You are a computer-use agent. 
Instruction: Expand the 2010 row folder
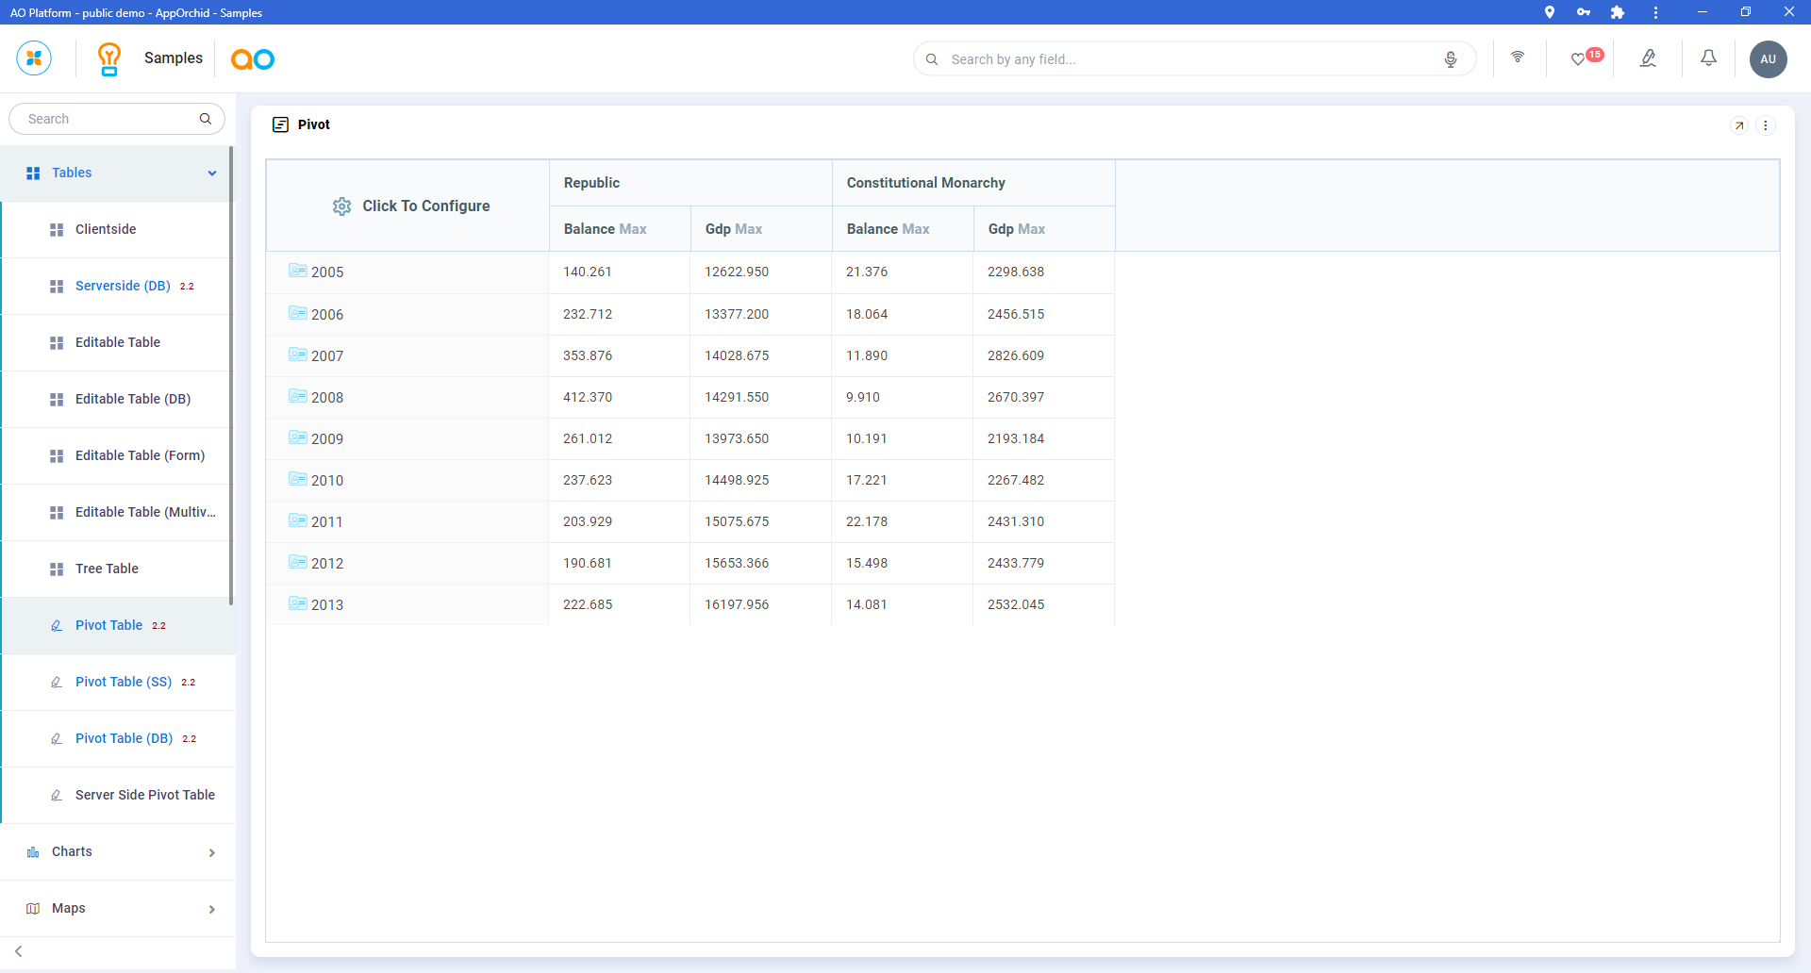(298, 480)
